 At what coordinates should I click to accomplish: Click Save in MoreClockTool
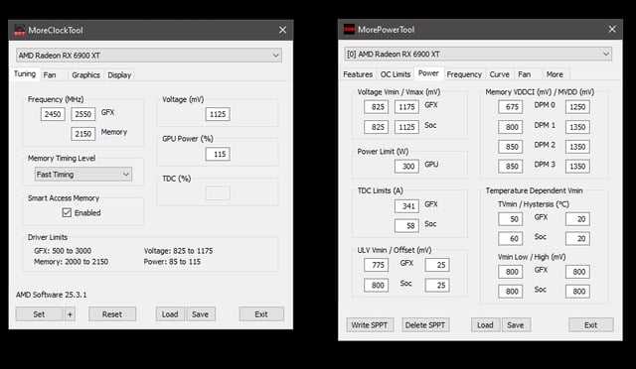tap(200, 313)
